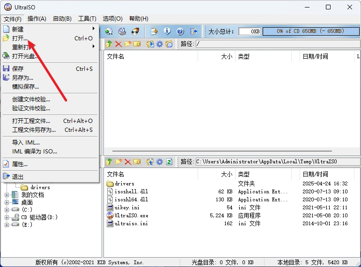The image size is (361, 267).
Task: Choose IML 编译为 ISO... menu entry
Action: (50, 152)
